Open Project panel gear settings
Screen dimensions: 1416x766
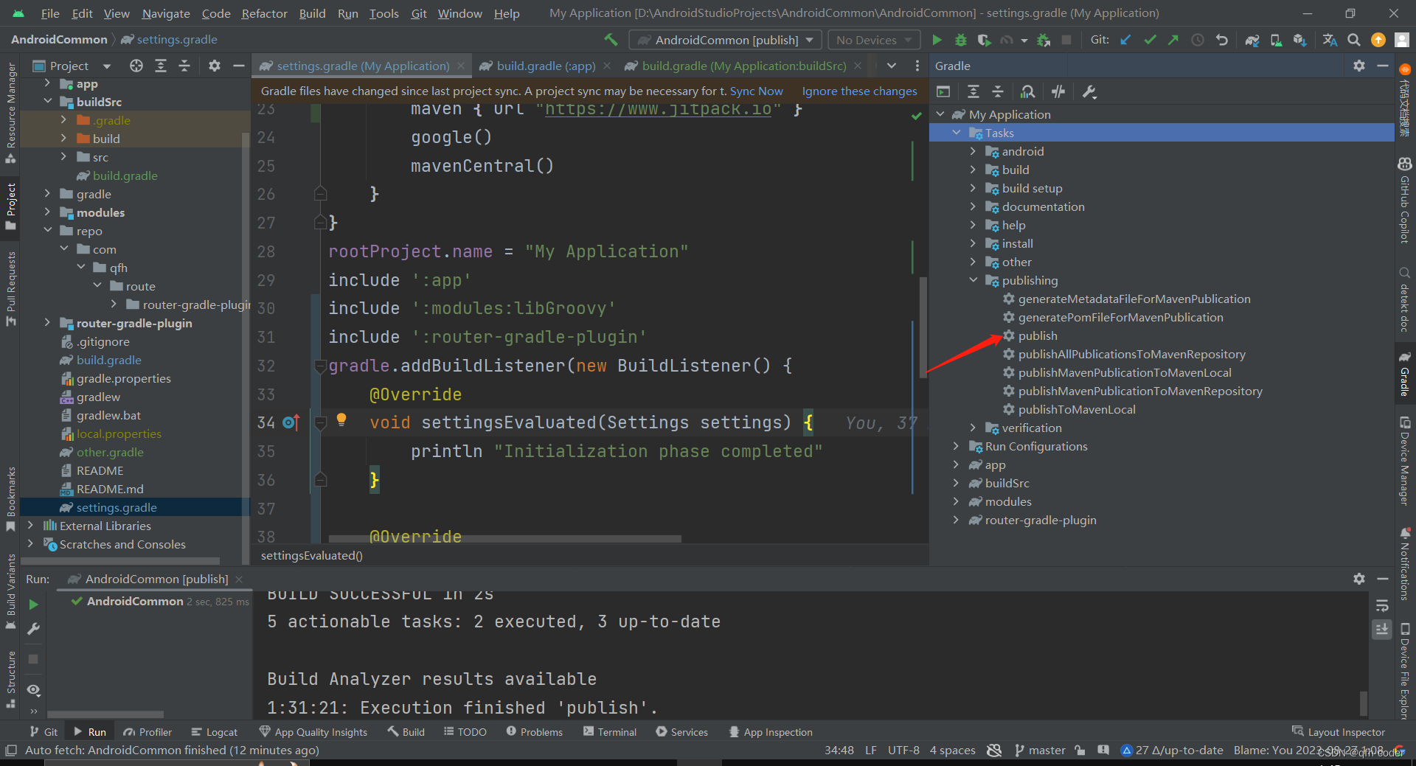[214, 66]
